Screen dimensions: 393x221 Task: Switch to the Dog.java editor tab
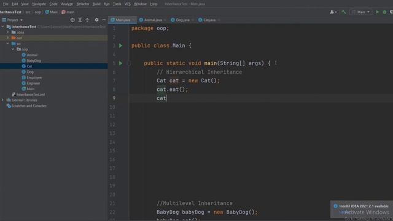click(183, 20)
